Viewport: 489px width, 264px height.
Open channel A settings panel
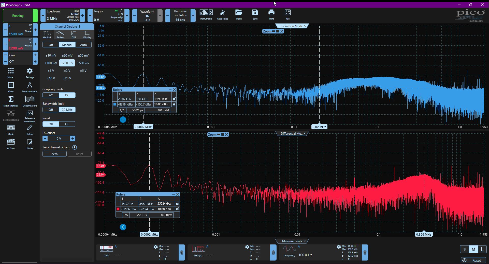point(20,30)
